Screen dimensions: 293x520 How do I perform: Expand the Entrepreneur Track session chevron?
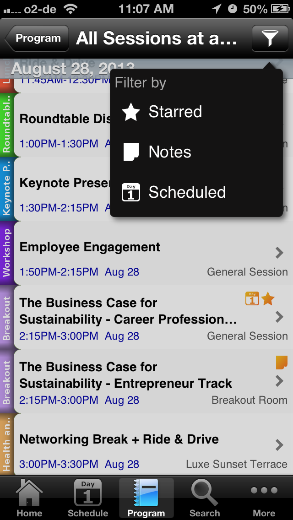click(279, 381)
